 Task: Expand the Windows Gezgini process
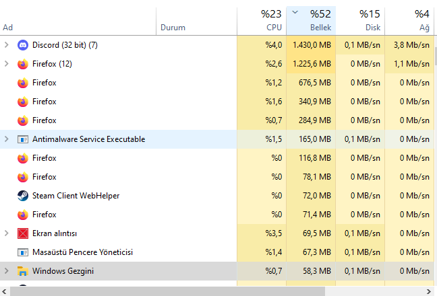coord(7,271)
